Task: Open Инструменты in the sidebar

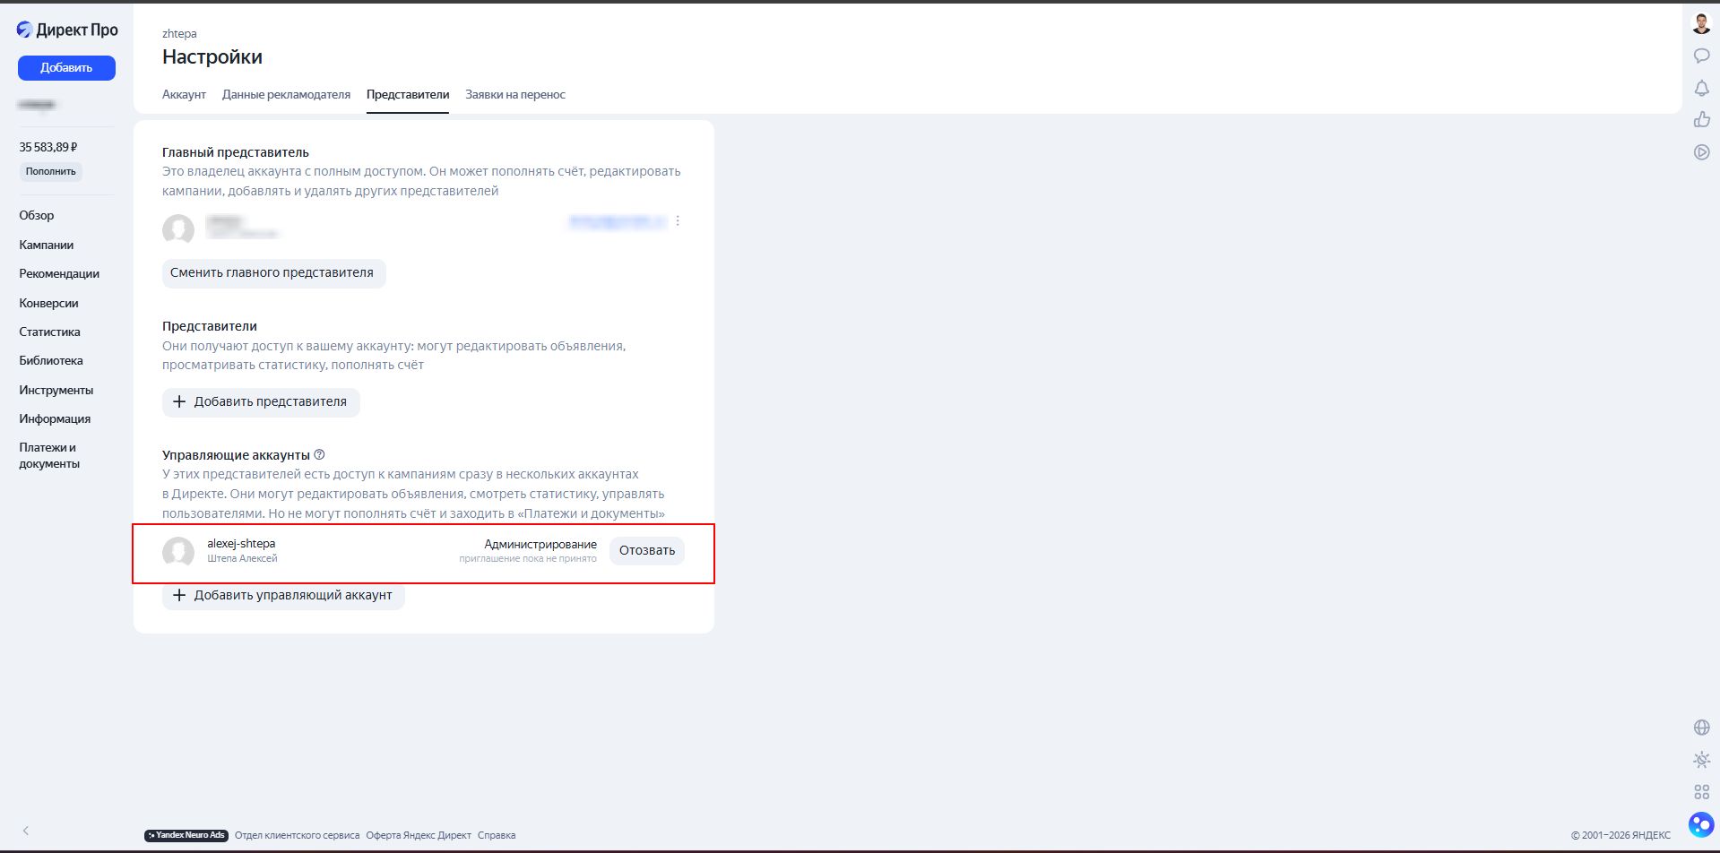Action: click(56, 390)
